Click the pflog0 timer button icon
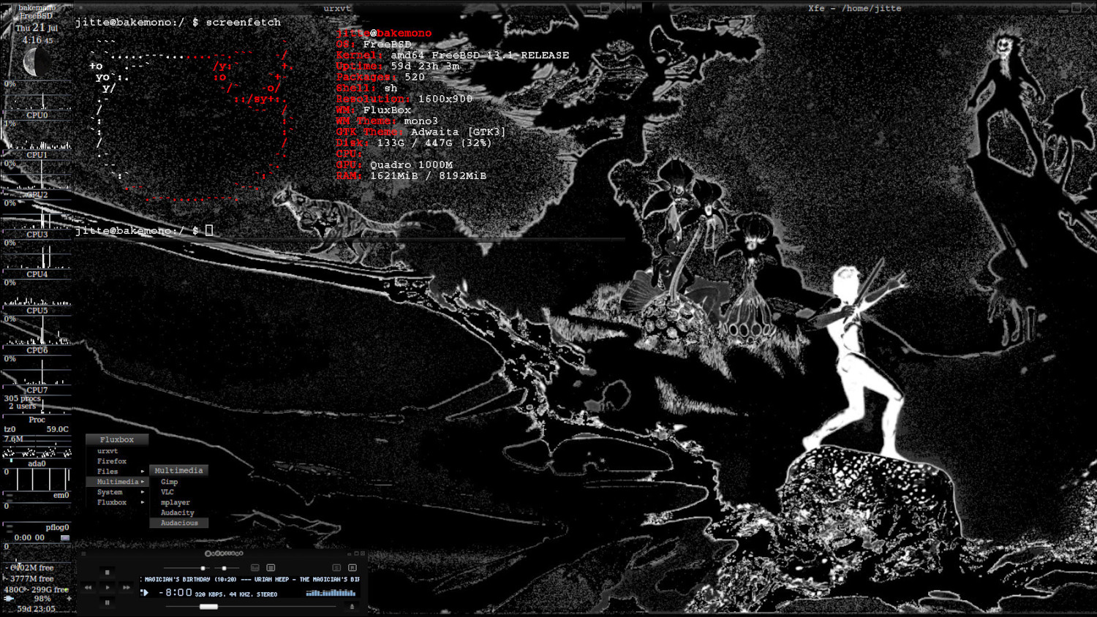 pyautogui.click(x=65, y=537)
